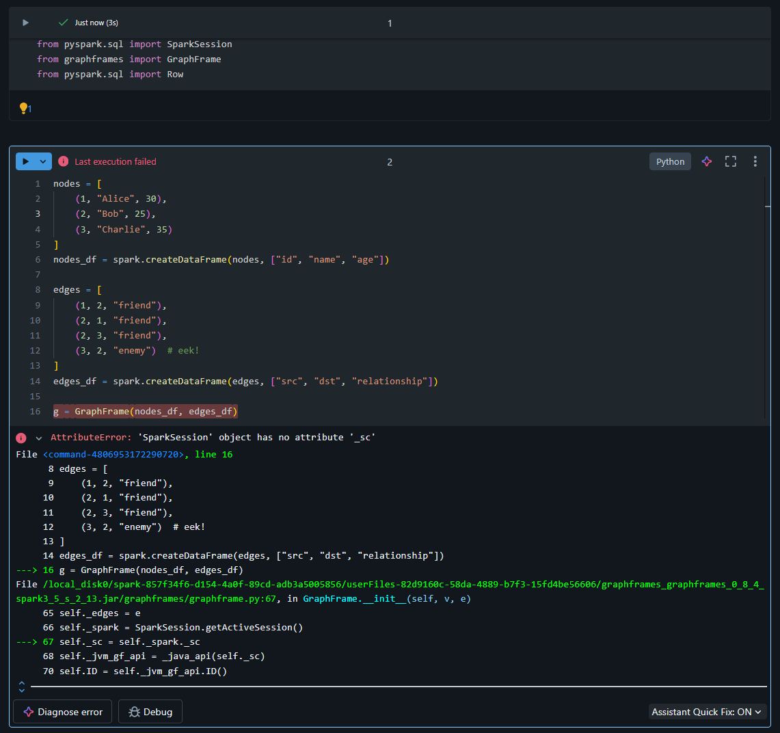Click the output resize arrows at bottom-left
The height and width of the screenshot is (733, 780).
click(x=22, y=687)
